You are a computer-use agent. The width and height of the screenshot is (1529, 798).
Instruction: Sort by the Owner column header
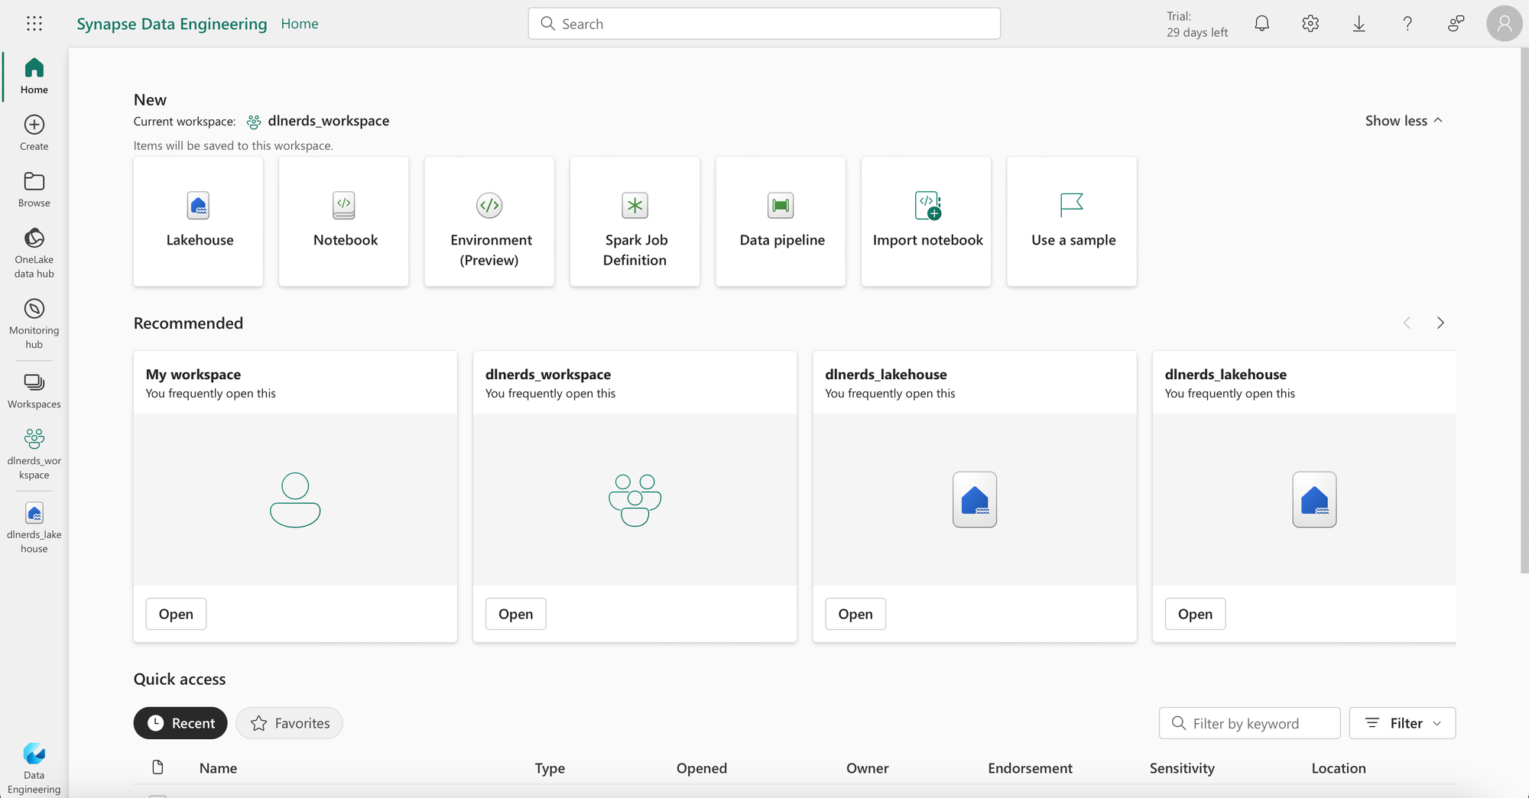pos(868,768)
